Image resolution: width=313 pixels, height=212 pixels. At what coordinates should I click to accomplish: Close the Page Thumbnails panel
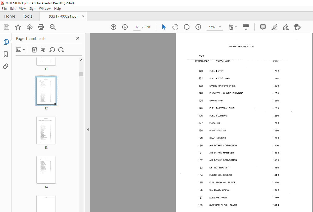tap(78, 38)
